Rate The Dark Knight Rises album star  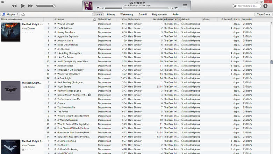click(23, 150)
